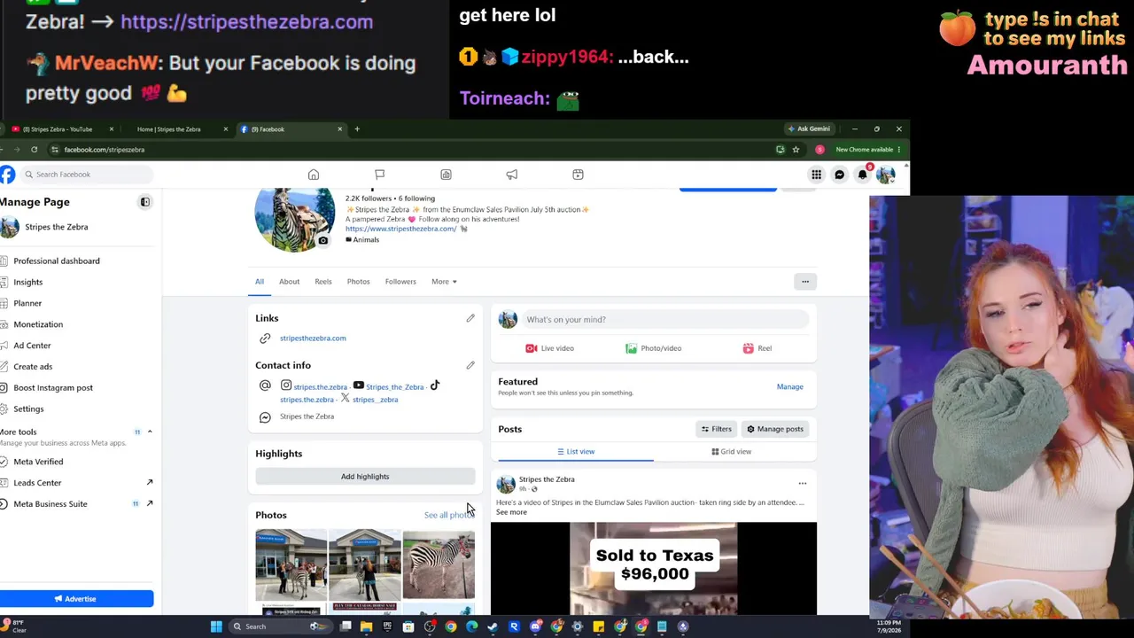Open the Facebook Home icon in top bar
The width and height of the screenshot is (1134, 638).
point(314,175)
